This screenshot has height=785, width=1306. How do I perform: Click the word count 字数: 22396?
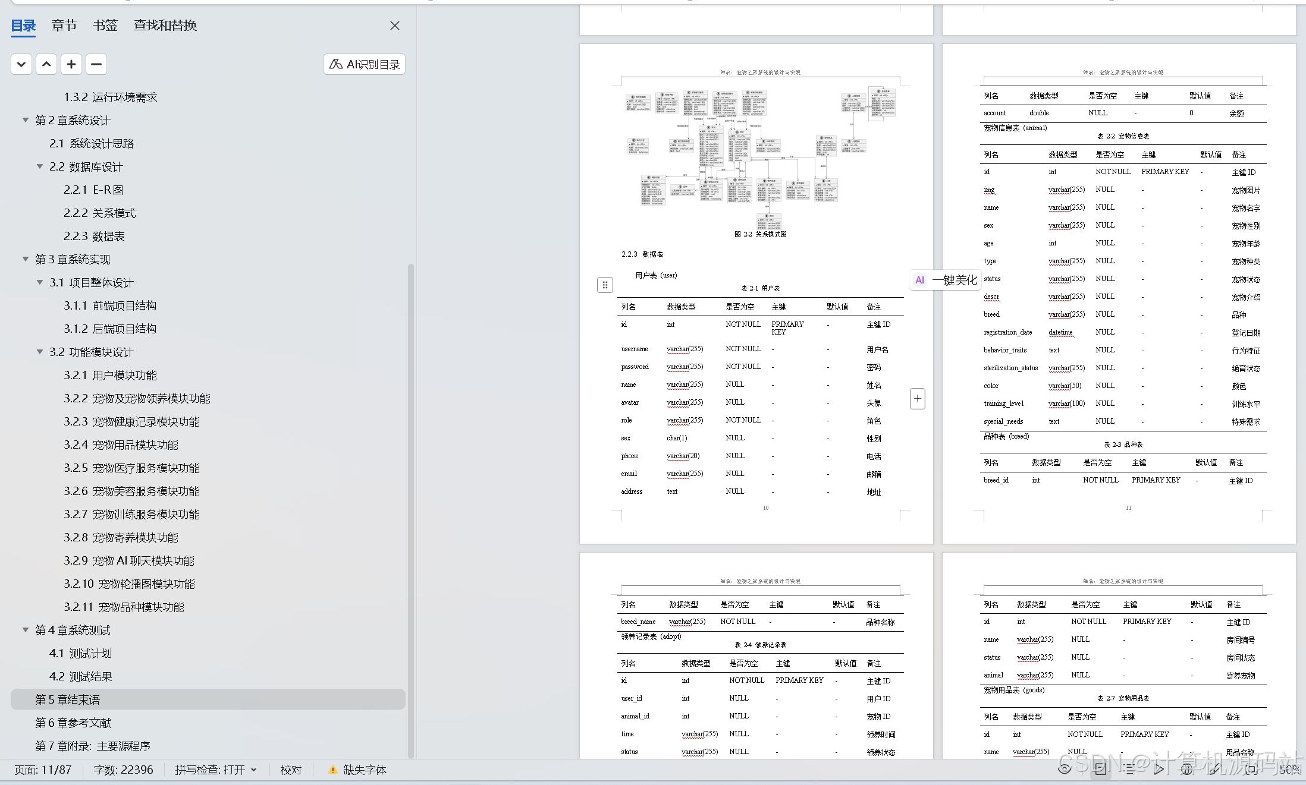(x=123, y=770)
